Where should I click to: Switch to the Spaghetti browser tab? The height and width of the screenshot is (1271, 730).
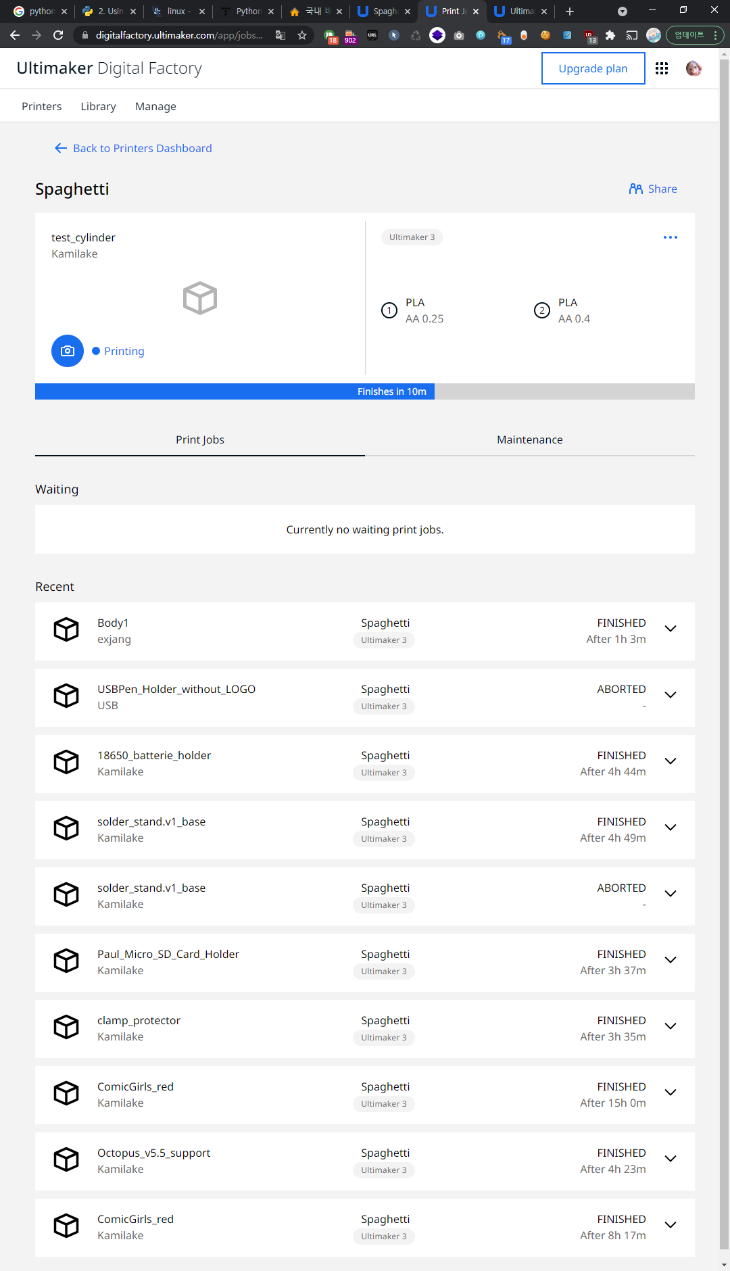tap(383, 11)
